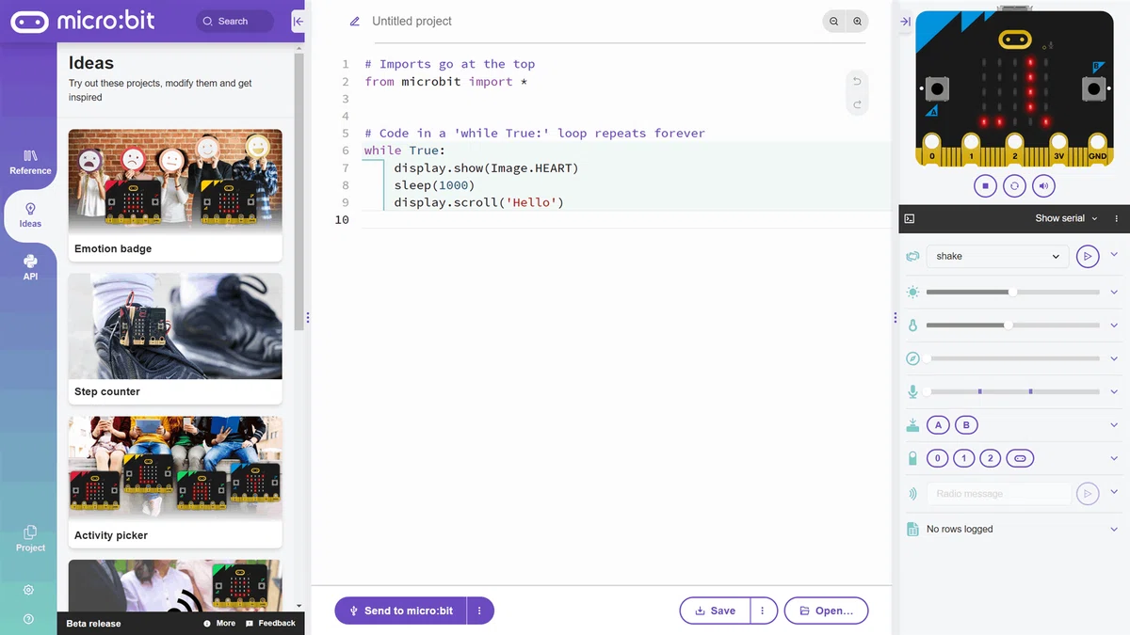
Task: Click the Radio message input
Action: [x=999, y=493]
